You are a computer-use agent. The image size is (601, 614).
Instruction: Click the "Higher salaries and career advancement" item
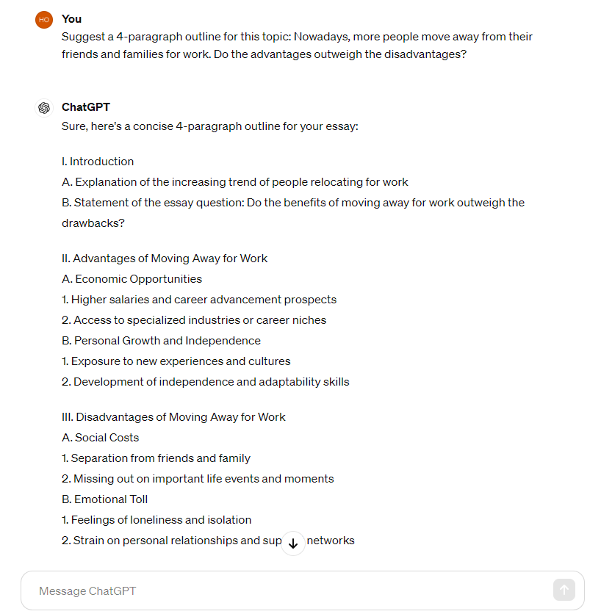click(199, 300)
